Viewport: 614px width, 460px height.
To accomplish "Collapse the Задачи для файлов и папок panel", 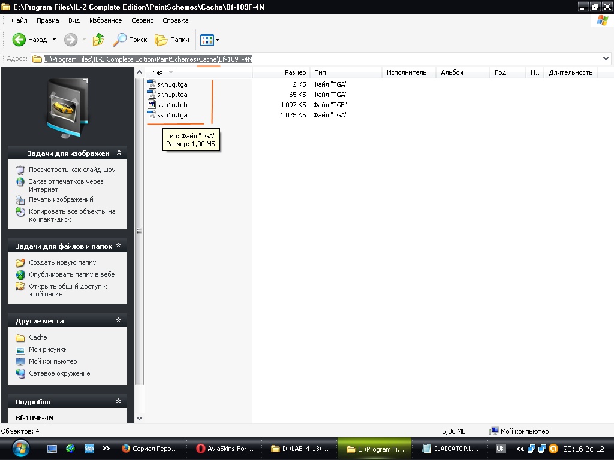I will coord(118,245).
